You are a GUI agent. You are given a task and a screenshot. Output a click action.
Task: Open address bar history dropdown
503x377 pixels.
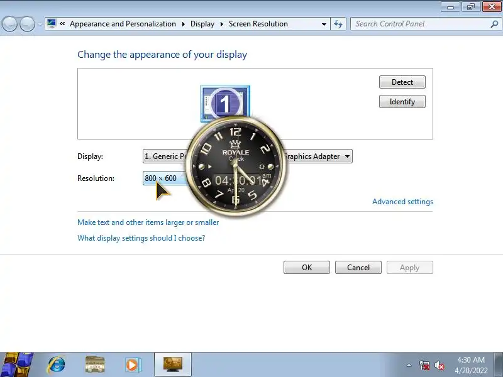324,24
